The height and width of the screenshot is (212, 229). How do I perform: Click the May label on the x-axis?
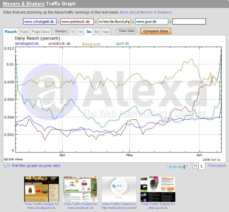point(129,155)
